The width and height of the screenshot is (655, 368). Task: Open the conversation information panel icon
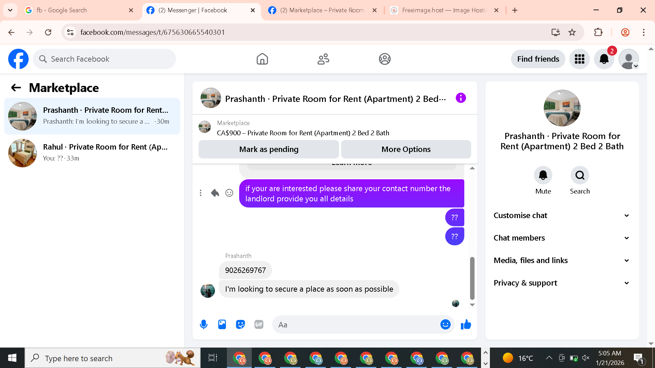coord(461,98)
